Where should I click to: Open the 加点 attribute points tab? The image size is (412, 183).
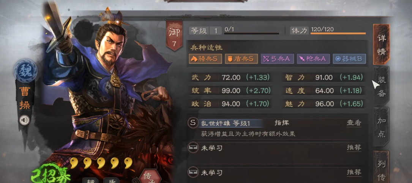[381, 127]
